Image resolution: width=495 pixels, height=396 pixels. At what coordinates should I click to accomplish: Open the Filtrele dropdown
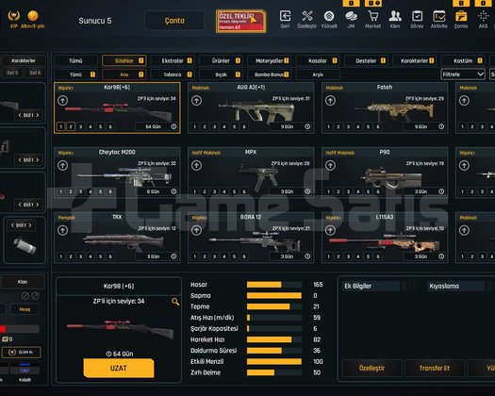pos(463,74)
